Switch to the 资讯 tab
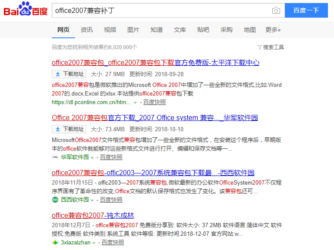The image size is (334, 250). click(87, 30)
